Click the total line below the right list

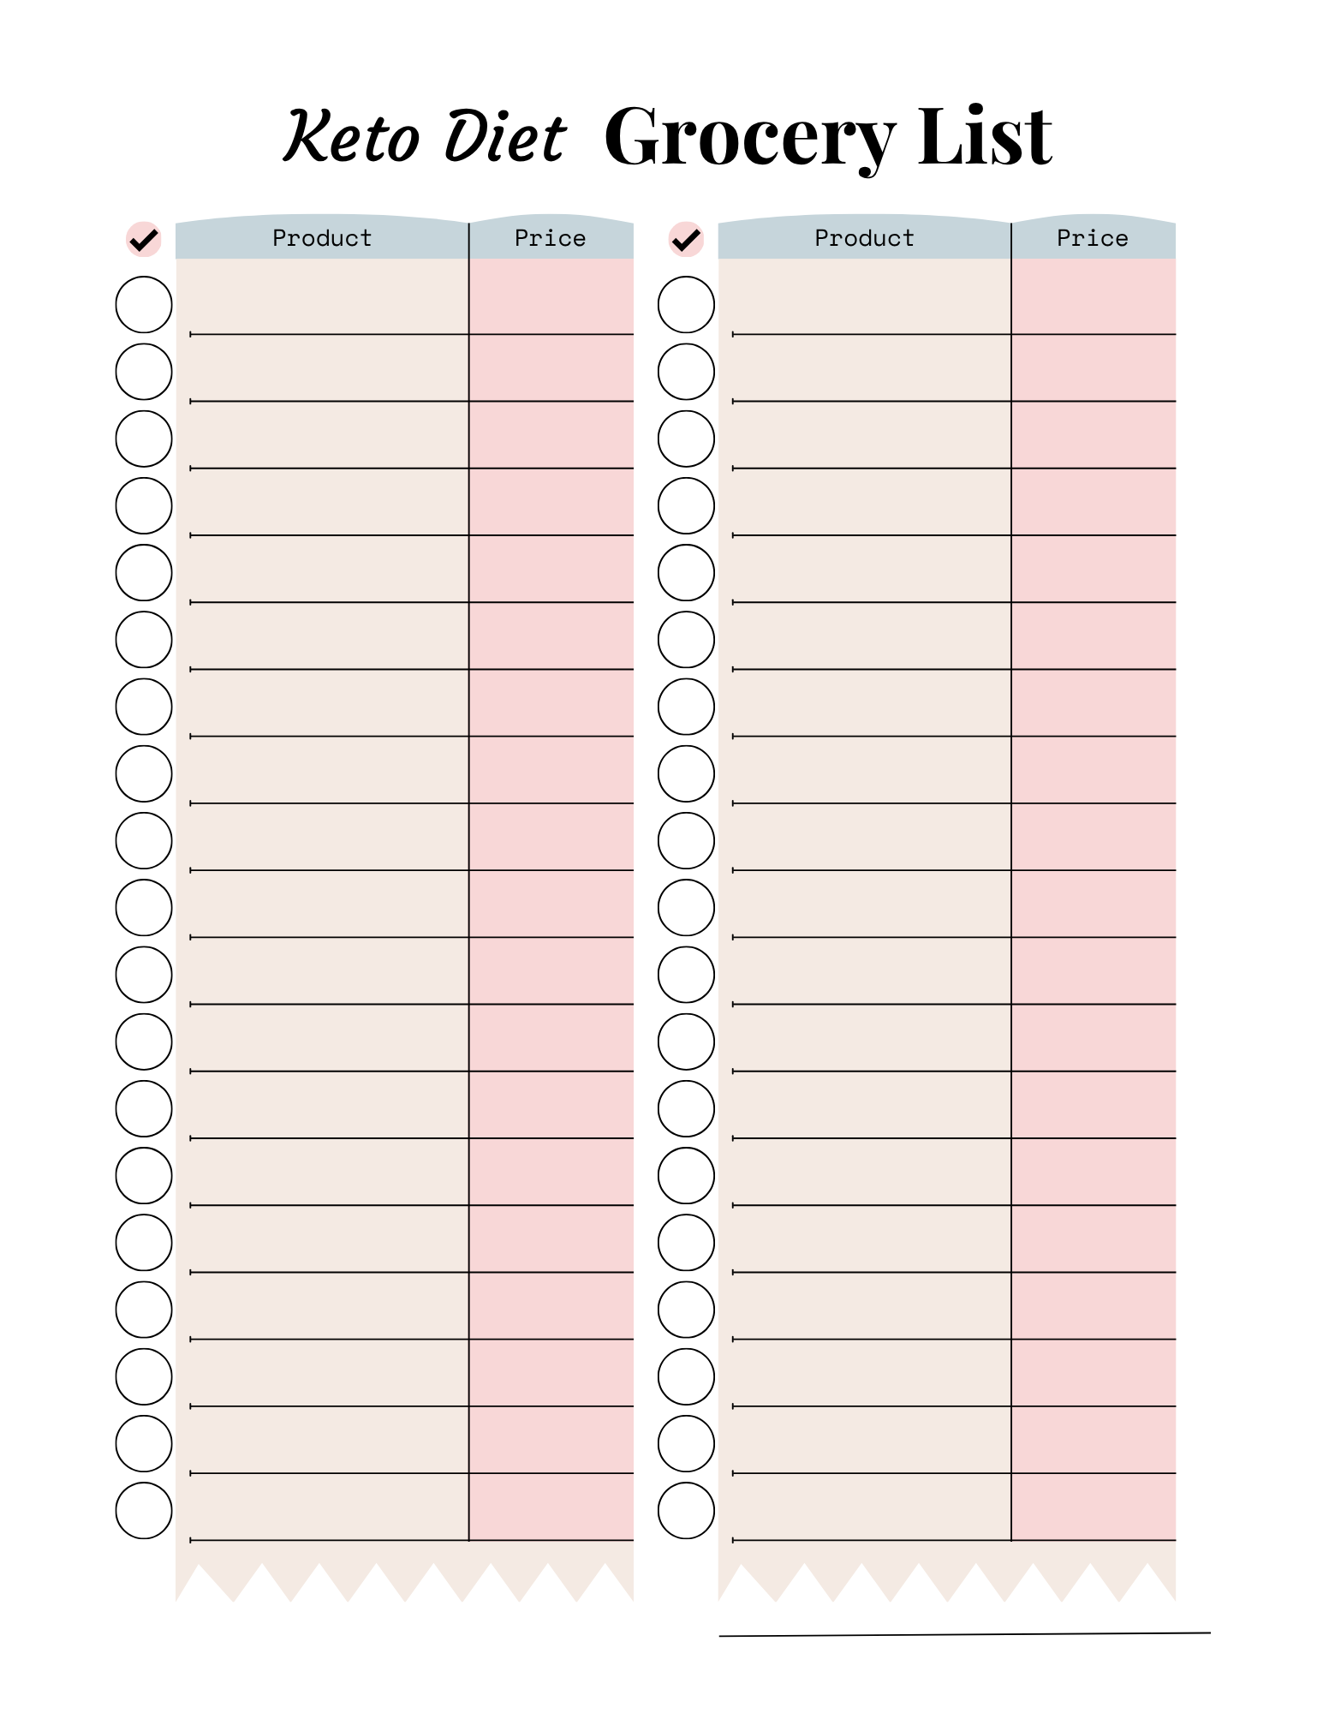pos(963,1633)
